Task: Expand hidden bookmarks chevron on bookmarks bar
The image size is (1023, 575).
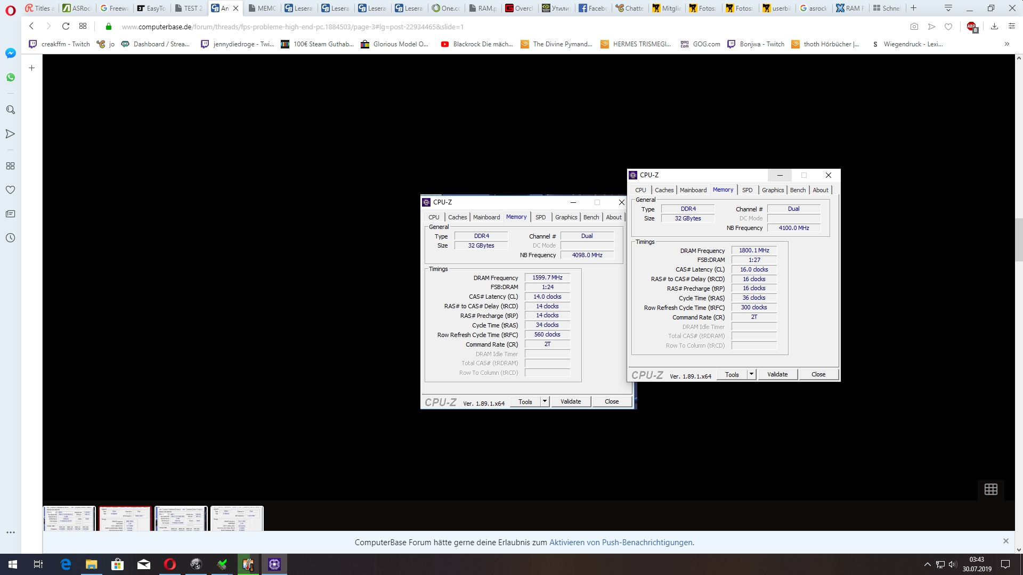Action: 1006,44
